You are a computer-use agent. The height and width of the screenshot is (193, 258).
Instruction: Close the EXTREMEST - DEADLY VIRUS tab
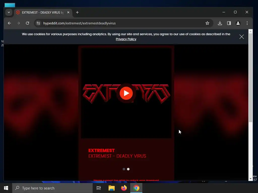click(x=68, y=13)
